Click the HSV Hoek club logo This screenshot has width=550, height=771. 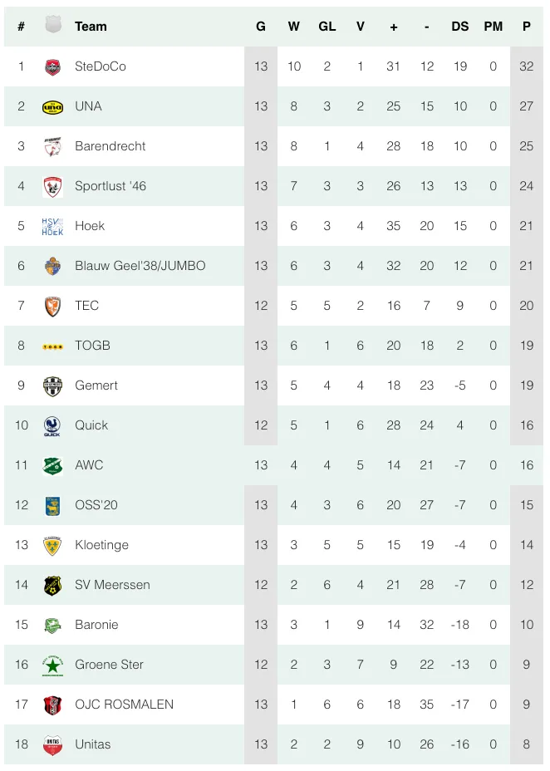tap(52, 226)
